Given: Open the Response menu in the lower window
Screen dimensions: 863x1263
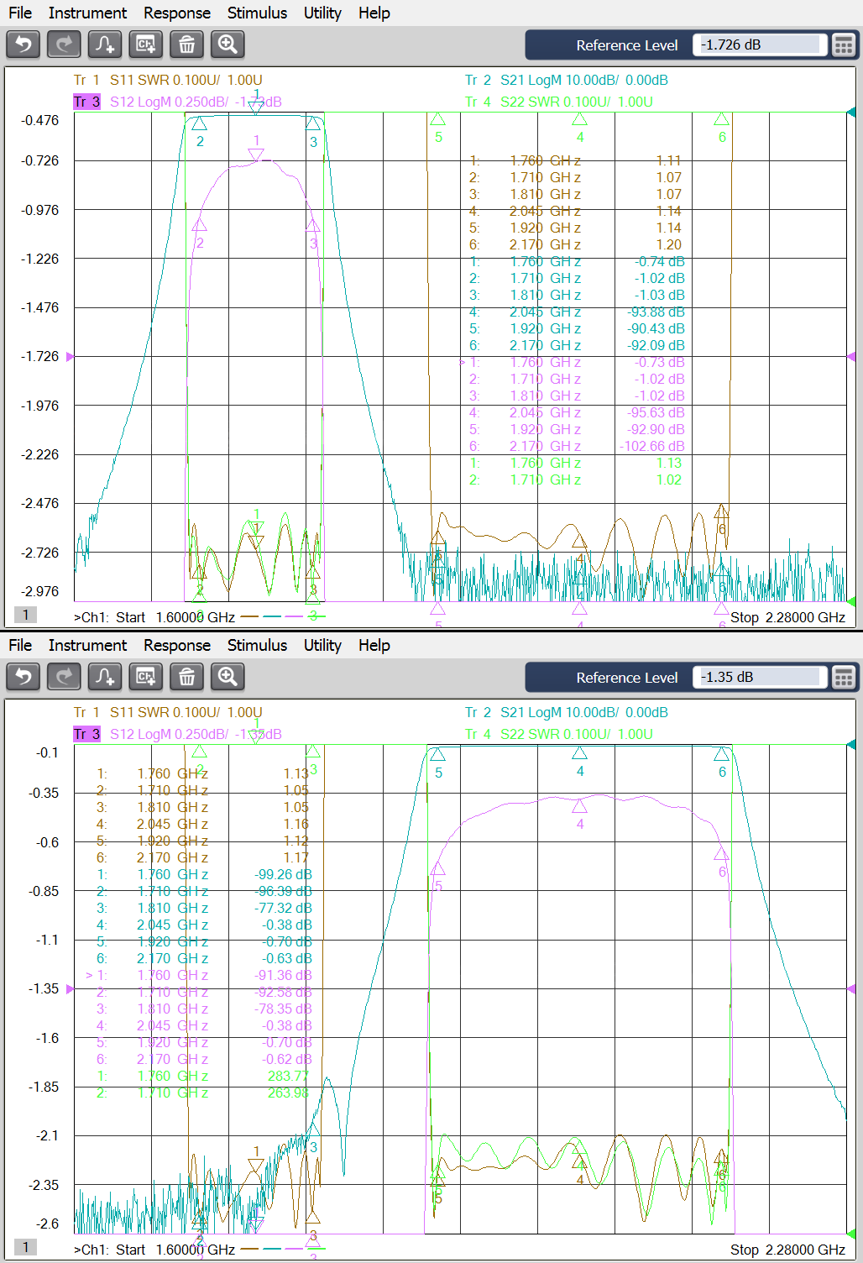Looking at the screenshot, I should (177, 645).
